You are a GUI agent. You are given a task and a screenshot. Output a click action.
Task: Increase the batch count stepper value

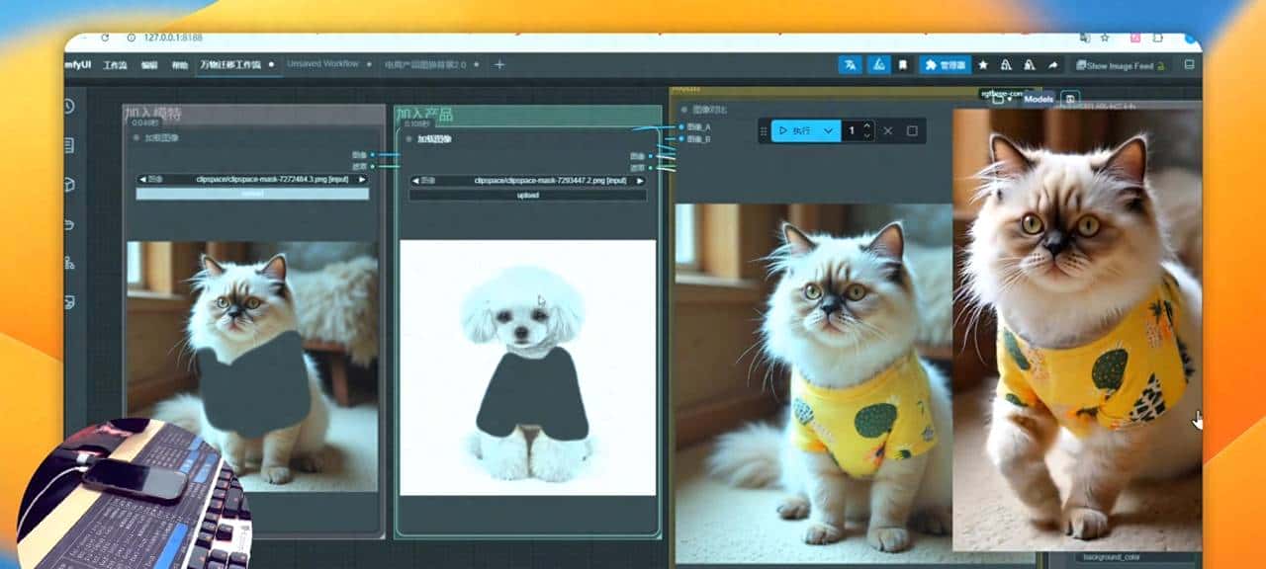(x=867, y=125)
